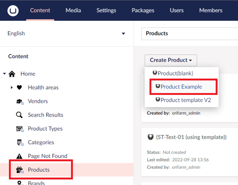Click the language dropdown arrow

(124, 33)
